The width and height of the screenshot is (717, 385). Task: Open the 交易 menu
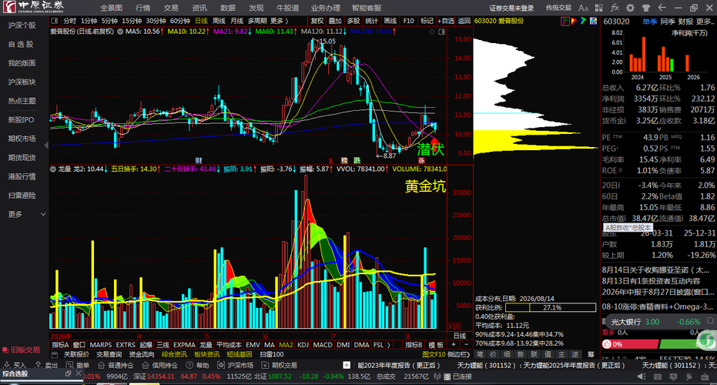coord(171,8)
